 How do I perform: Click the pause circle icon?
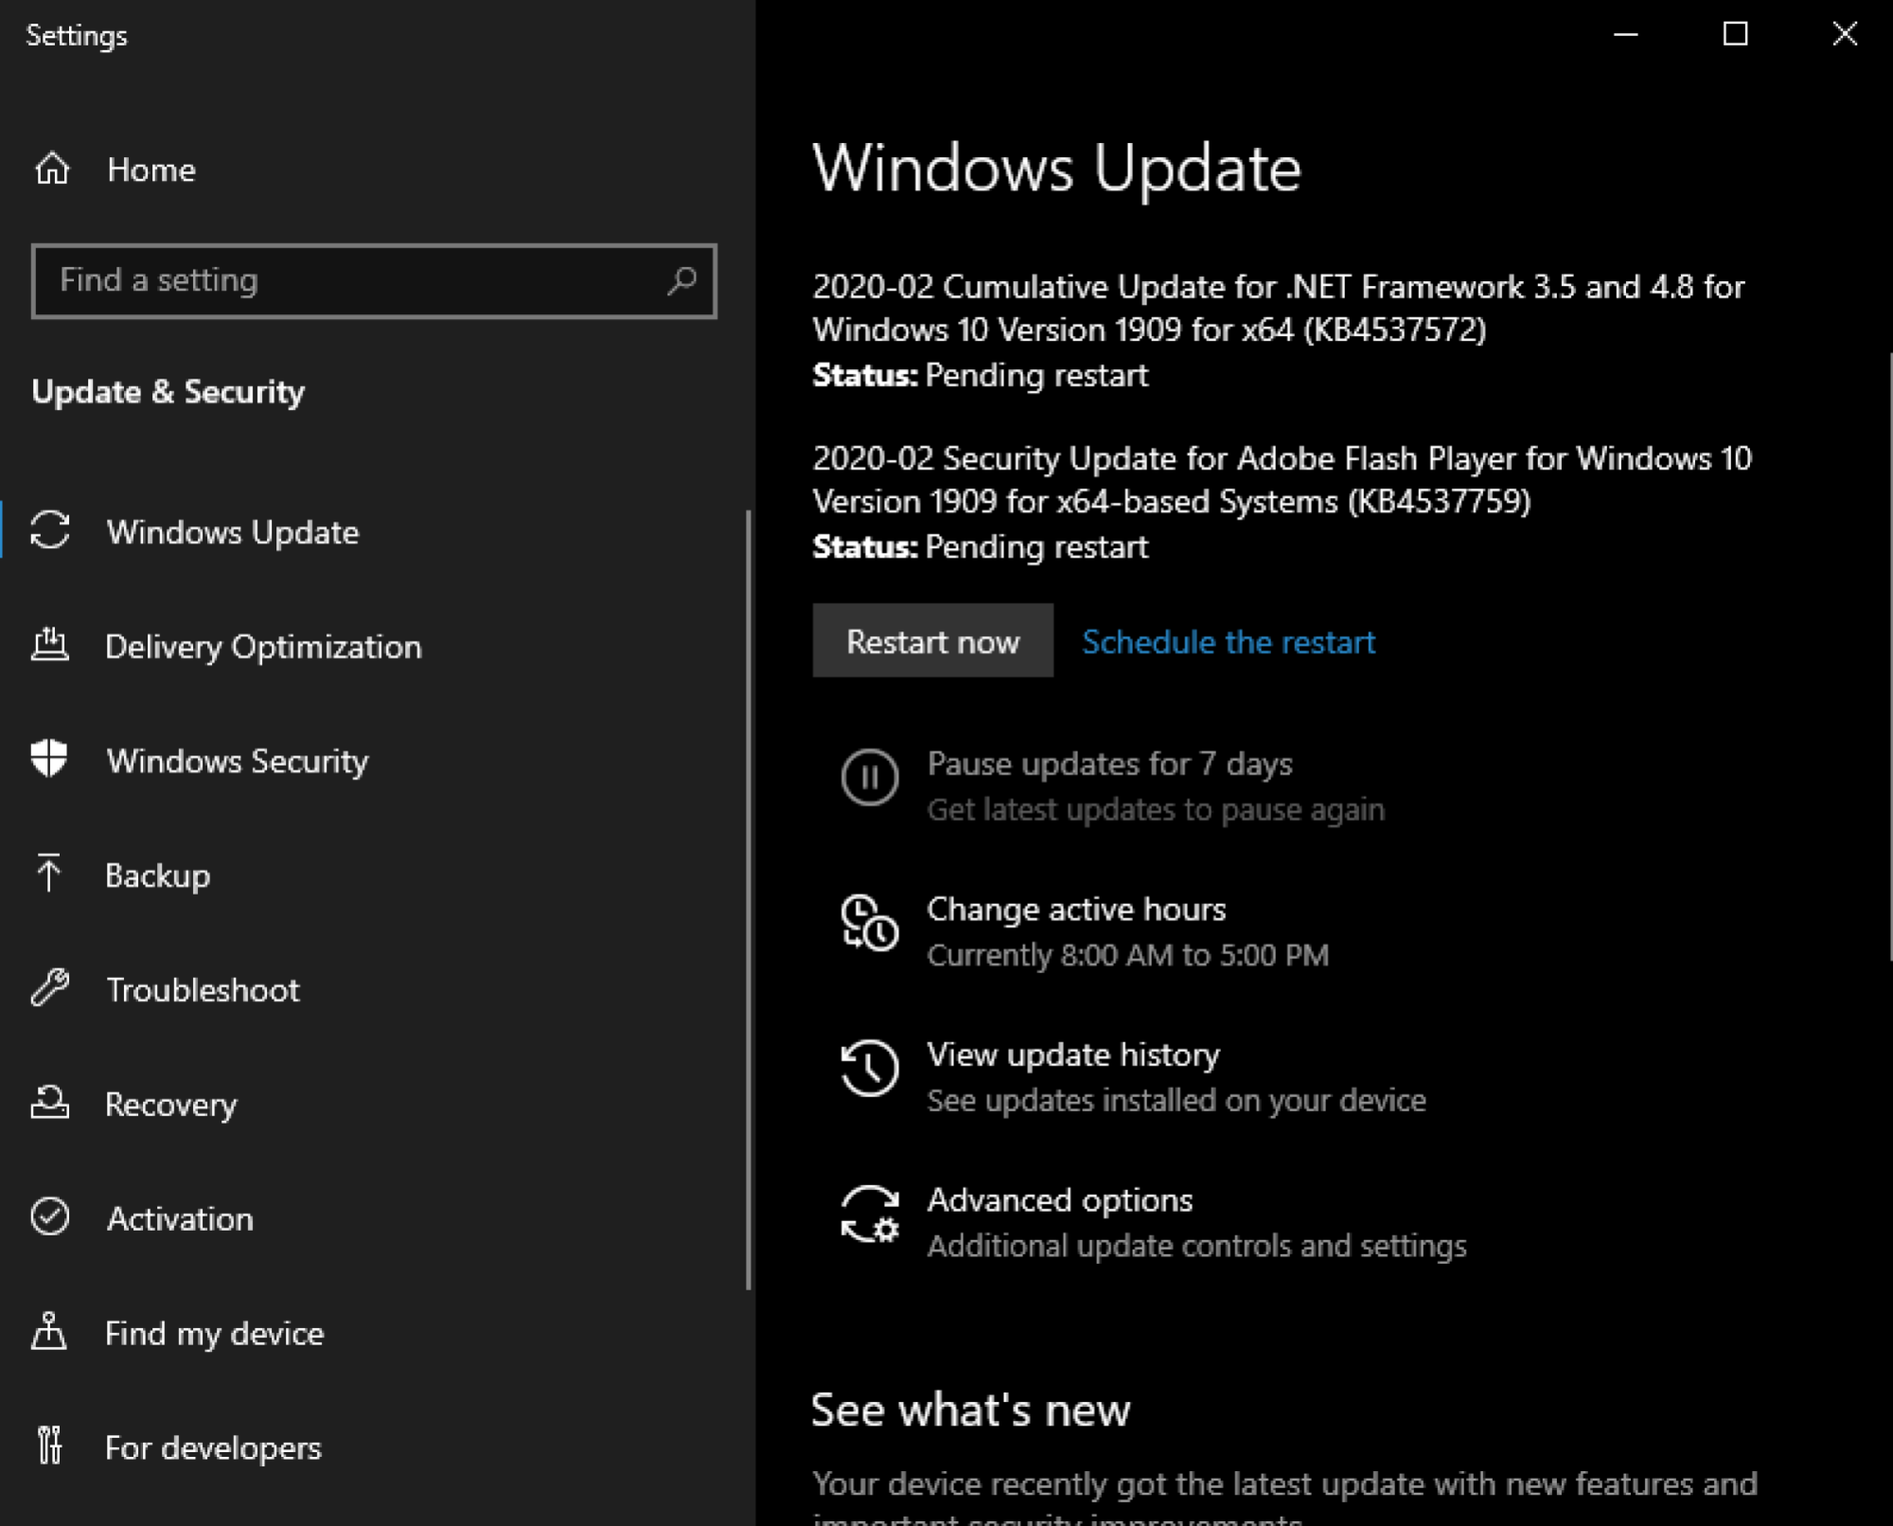869,777
